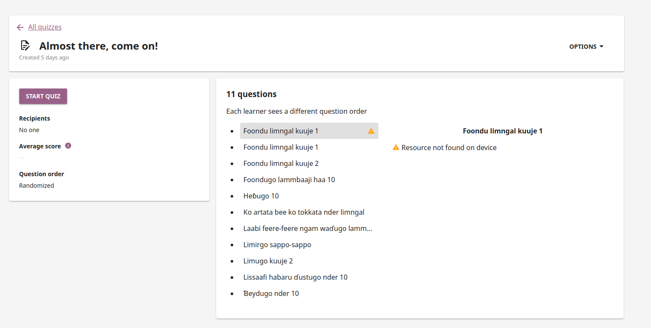
Task: Click the warning icon next to Resource not found
Action: (396, 148)
